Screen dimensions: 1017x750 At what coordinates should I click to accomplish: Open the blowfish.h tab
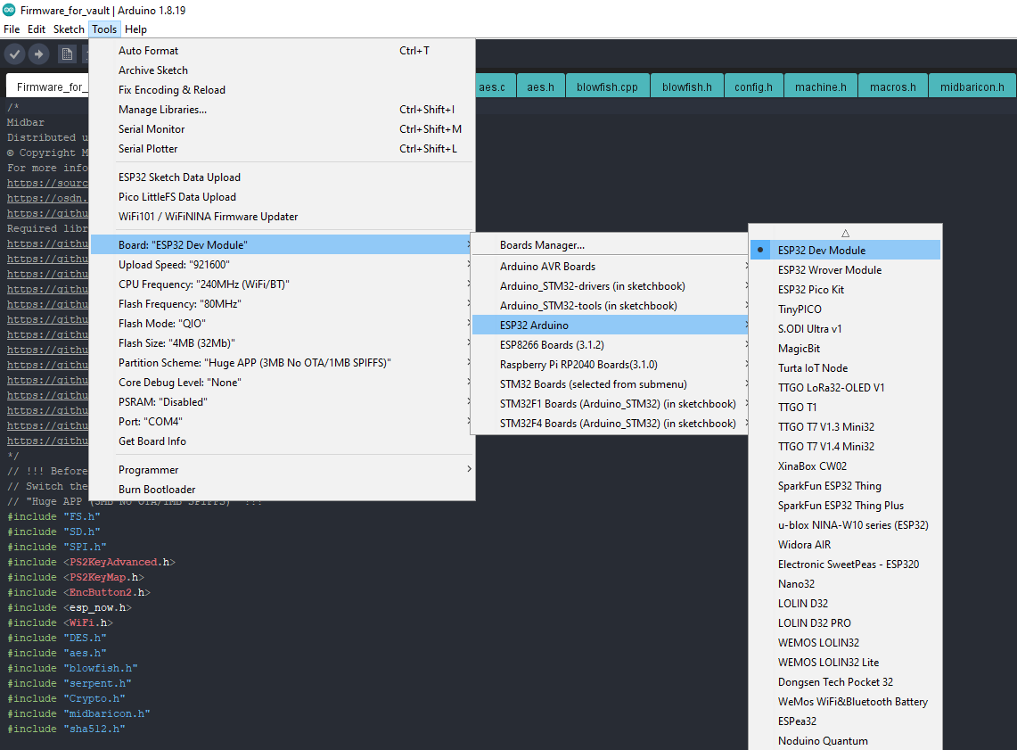coord(687,87)
